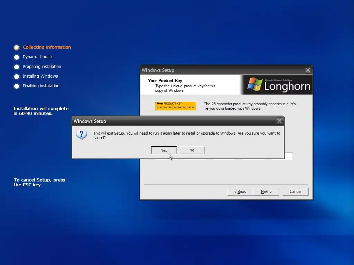Image resolution: width=354 pixels, height=265 pixels.
Task: Click the Back button in Setup
Action: pyautogui.click(x=240, y=192)
